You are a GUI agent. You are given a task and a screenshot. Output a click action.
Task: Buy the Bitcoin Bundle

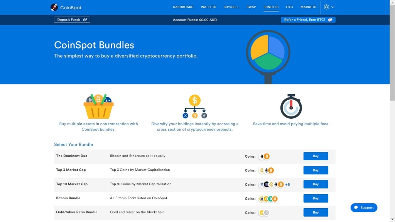pos(316,198)
